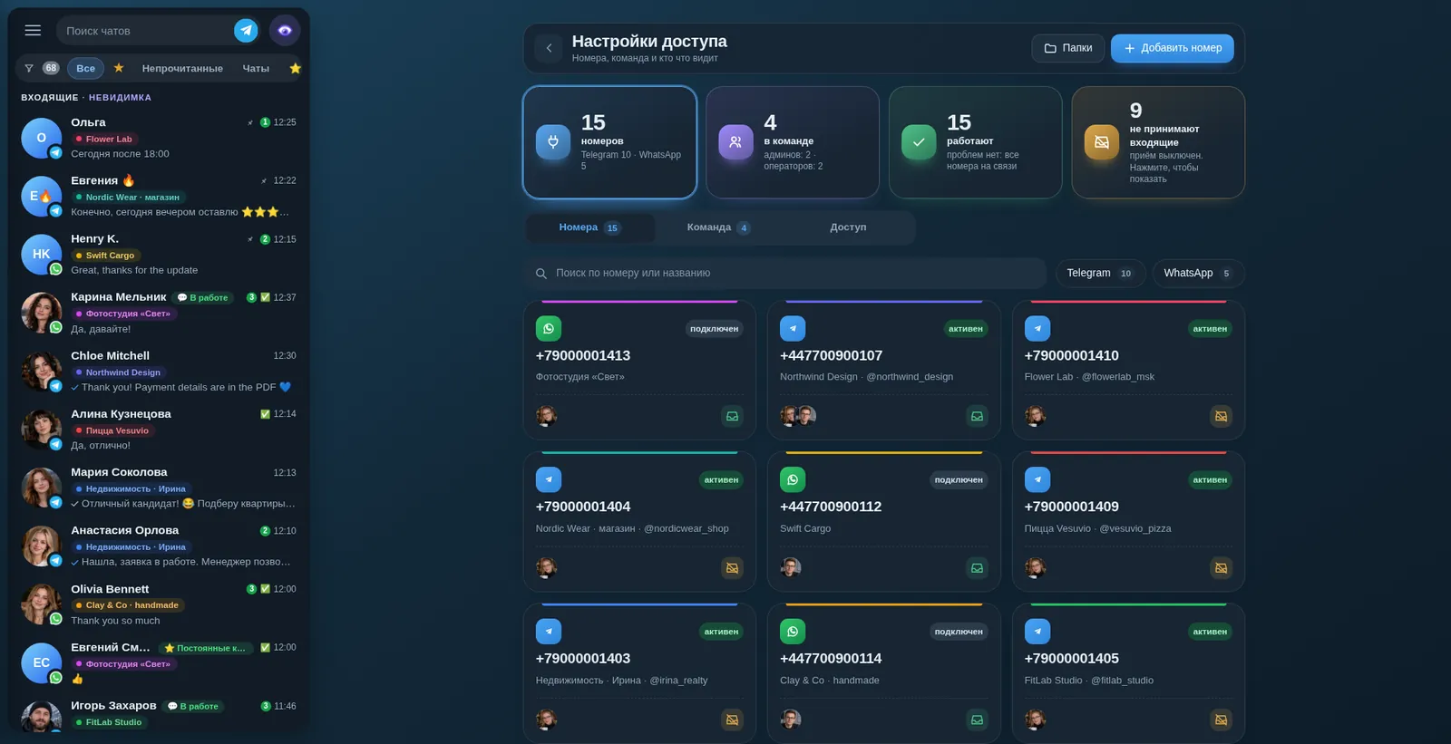Open the hamburger menu
The width and height of the screenshot is (1451, 744).
point(33,30)
